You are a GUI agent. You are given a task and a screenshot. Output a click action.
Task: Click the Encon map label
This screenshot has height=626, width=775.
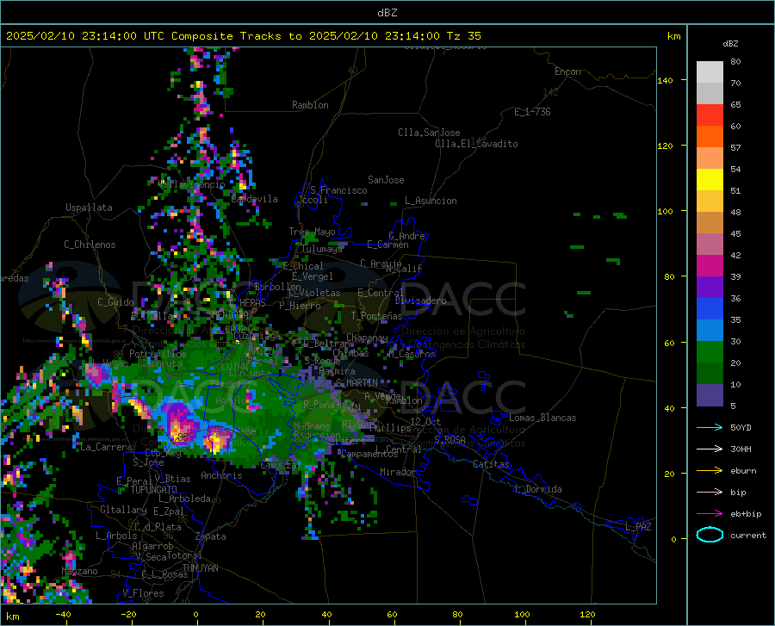point(567,71)
